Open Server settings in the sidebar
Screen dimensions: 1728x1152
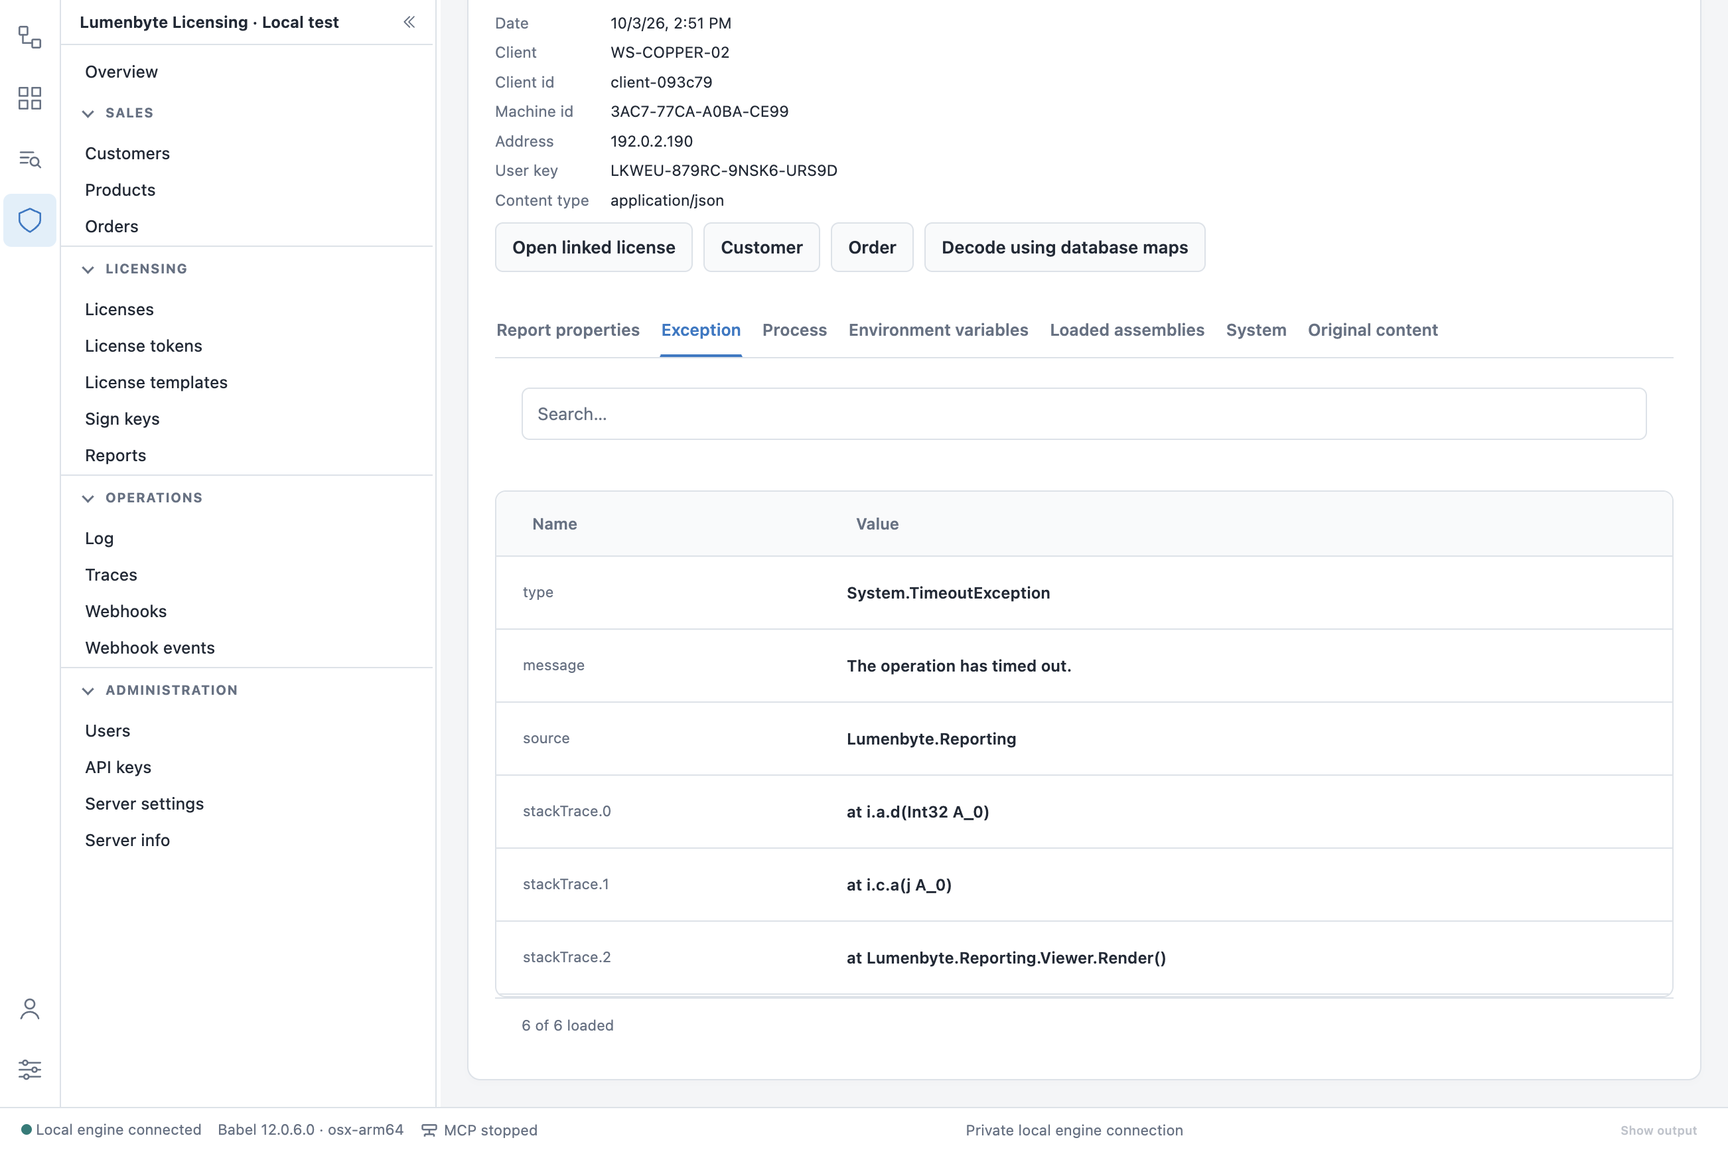(144, 804)
